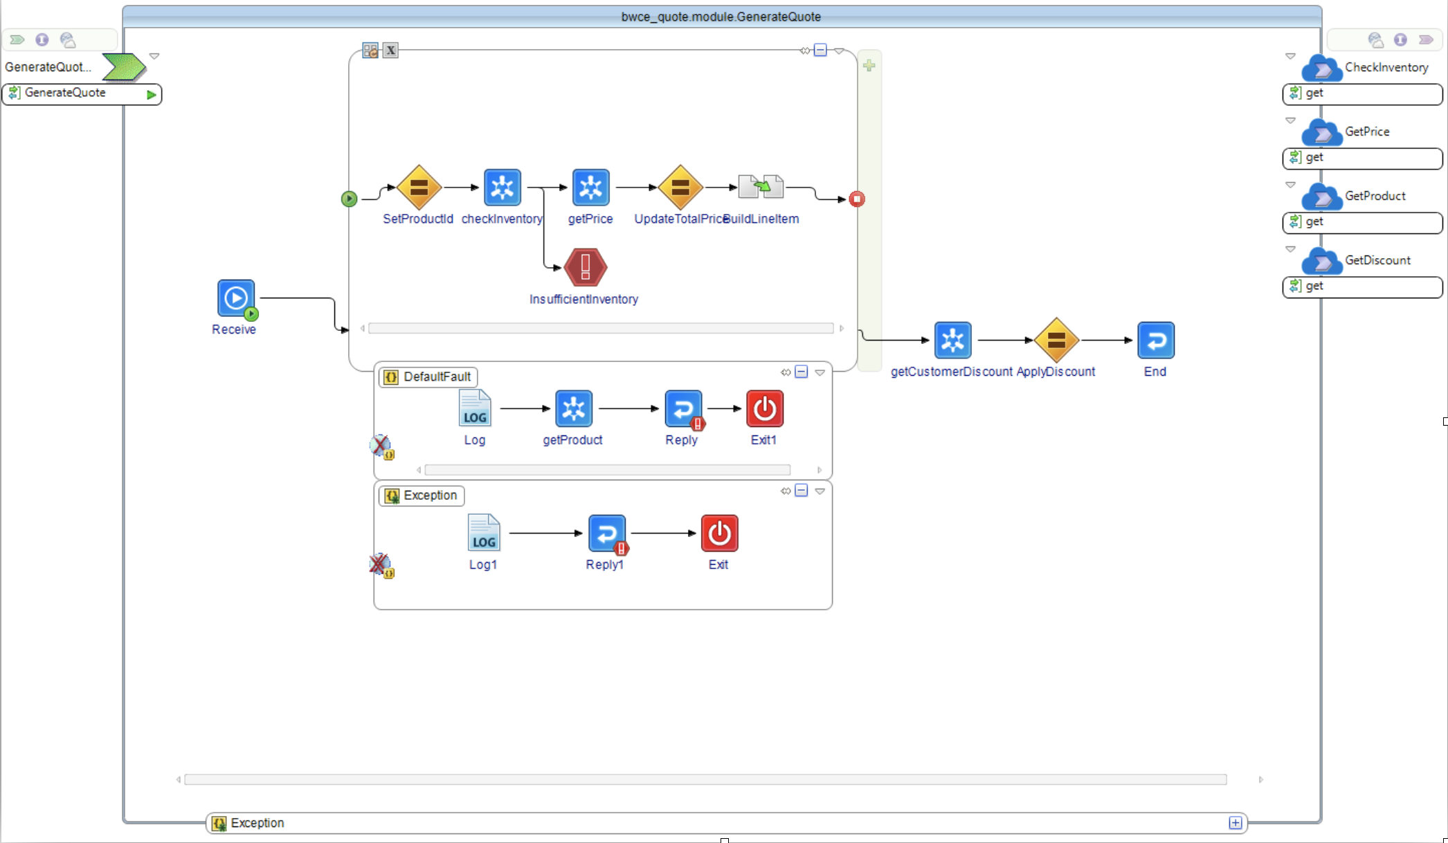The width and height of the screenshot is (1448, 843).
Task: Open the DefaultFault tab label
Action: point(428,377)
